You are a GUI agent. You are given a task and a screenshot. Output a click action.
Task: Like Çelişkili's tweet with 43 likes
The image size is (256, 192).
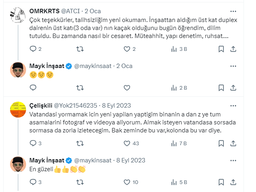click(127, 143)
